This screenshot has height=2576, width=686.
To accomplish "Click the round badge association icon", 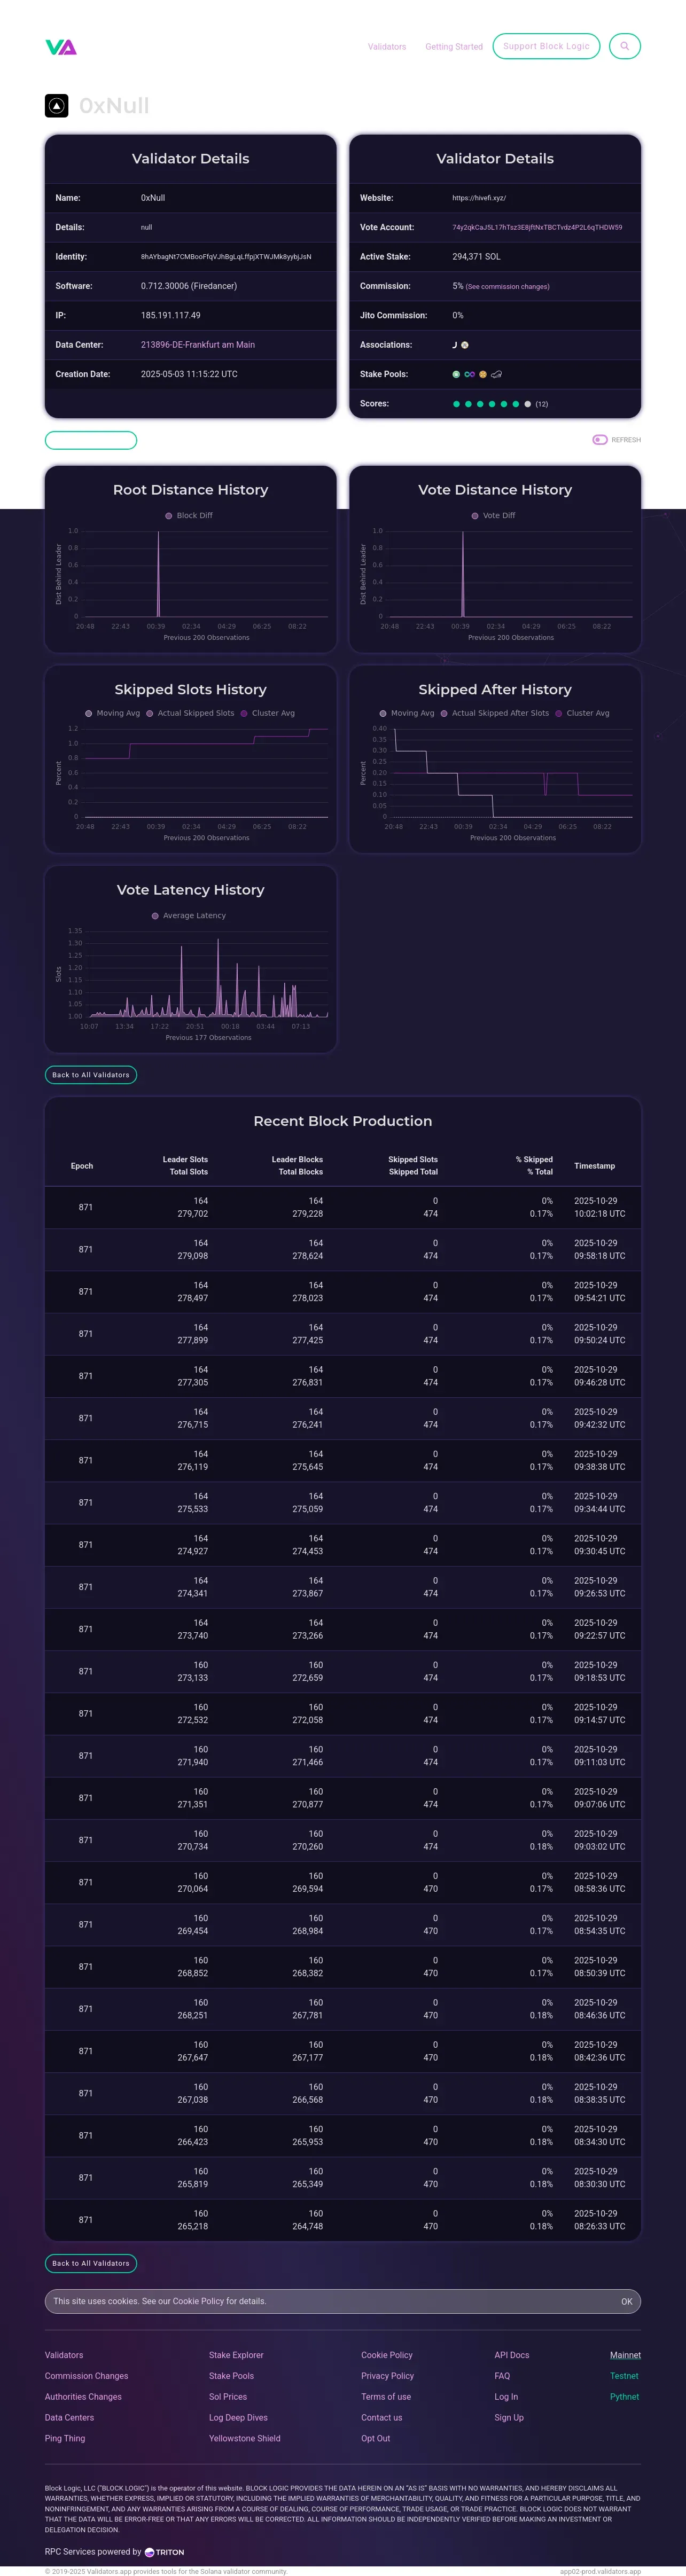I will click(464, 345).
